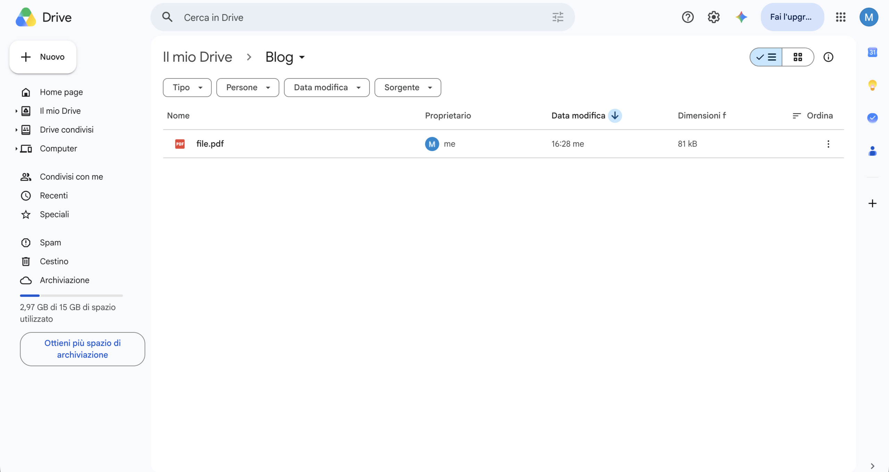Screen dimensions: 889x472
Task: Add more side panel add-ons
Action: [x=872, y=203]
